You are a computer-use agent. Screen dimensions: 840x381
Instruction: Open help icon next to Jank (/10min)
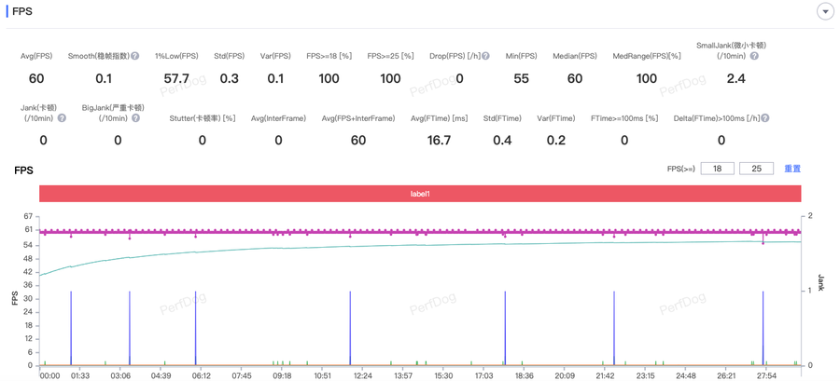[62, 118]
